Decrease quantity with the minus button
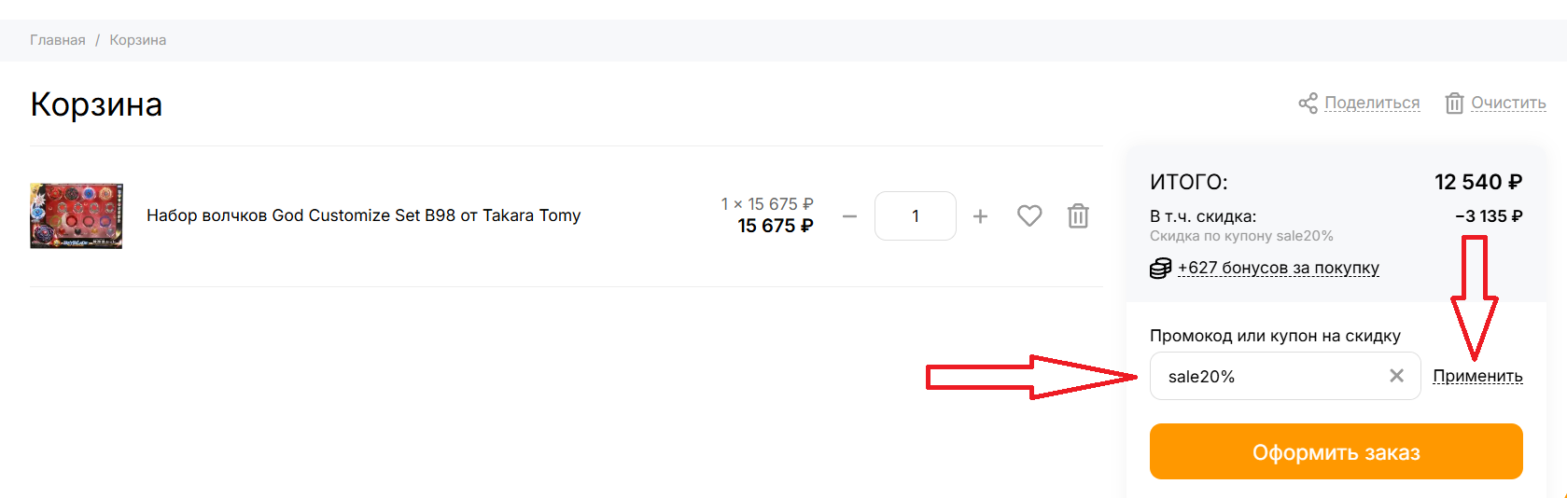Viewport: 1567px width, 498px height. [x=849, y=216]
